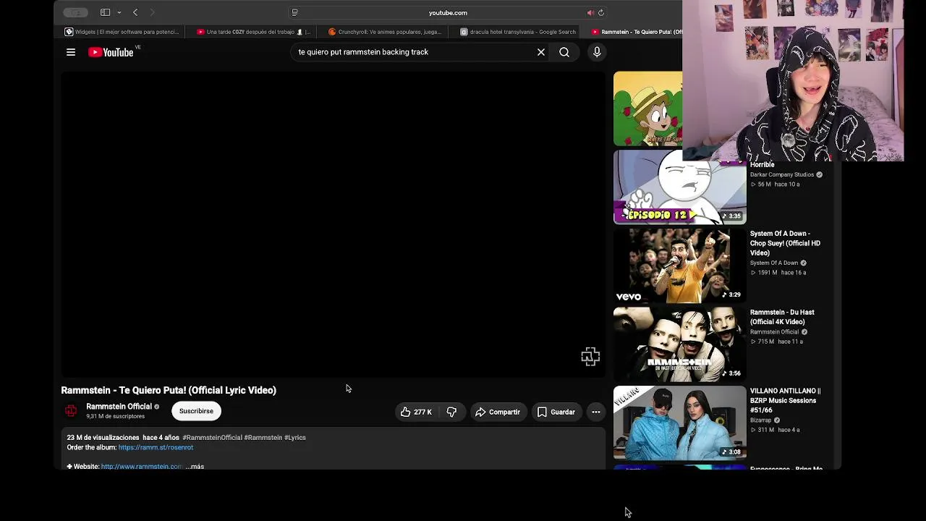Screen dimensions: 926x521
Task: Open the Bizarrap channel name
Action: pyautogui.click(x=761, y=420)
